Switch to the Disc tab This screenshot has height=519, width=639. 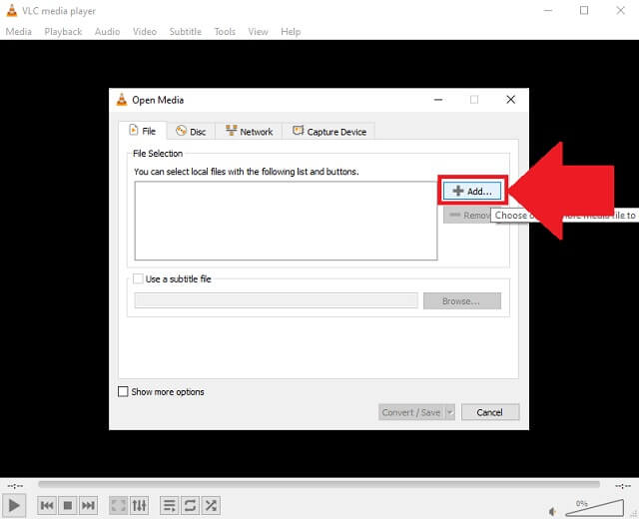(x=191, y=132)
